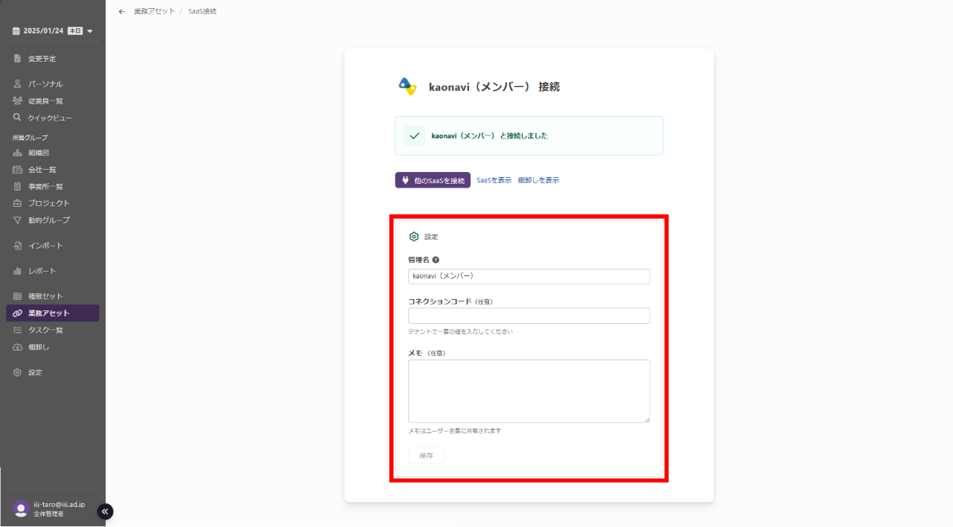
Task: Click the green checkmark success icon
Action: coord(415,135)
